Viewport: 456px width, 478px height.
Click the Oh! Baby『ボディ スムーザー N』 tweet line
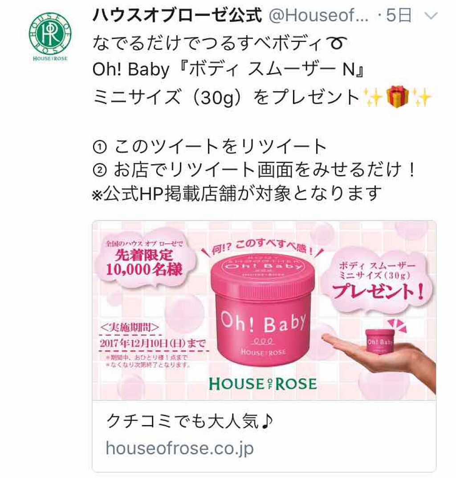click(x=228, y=70)
